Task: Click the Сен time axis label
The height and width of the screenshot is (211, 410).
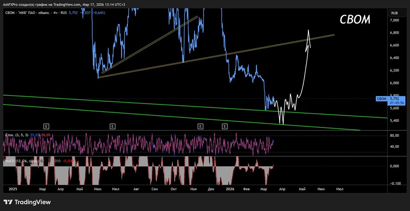Action: click(x=154, y=189)
